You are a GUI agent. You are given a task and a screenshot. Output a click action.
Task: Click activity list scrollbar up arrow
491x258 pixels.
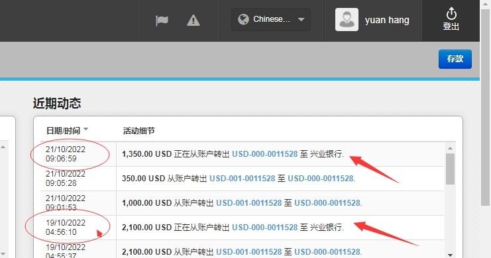coord(450,148)
